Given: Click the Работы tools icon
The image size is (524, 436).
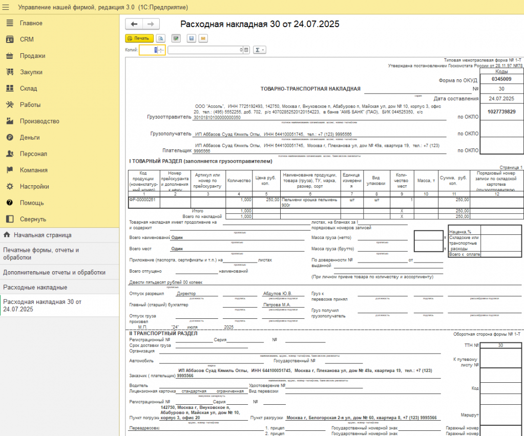Looking at the screenshot, I should click(10, 105).
